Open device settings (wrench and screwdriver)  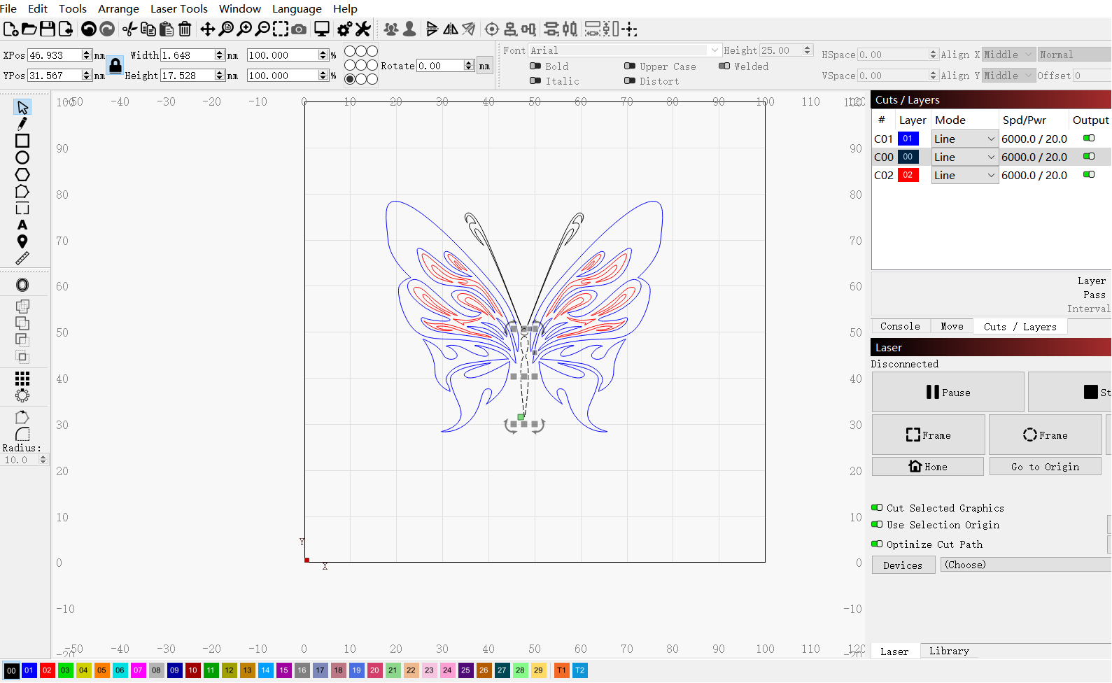pos(363,29)
